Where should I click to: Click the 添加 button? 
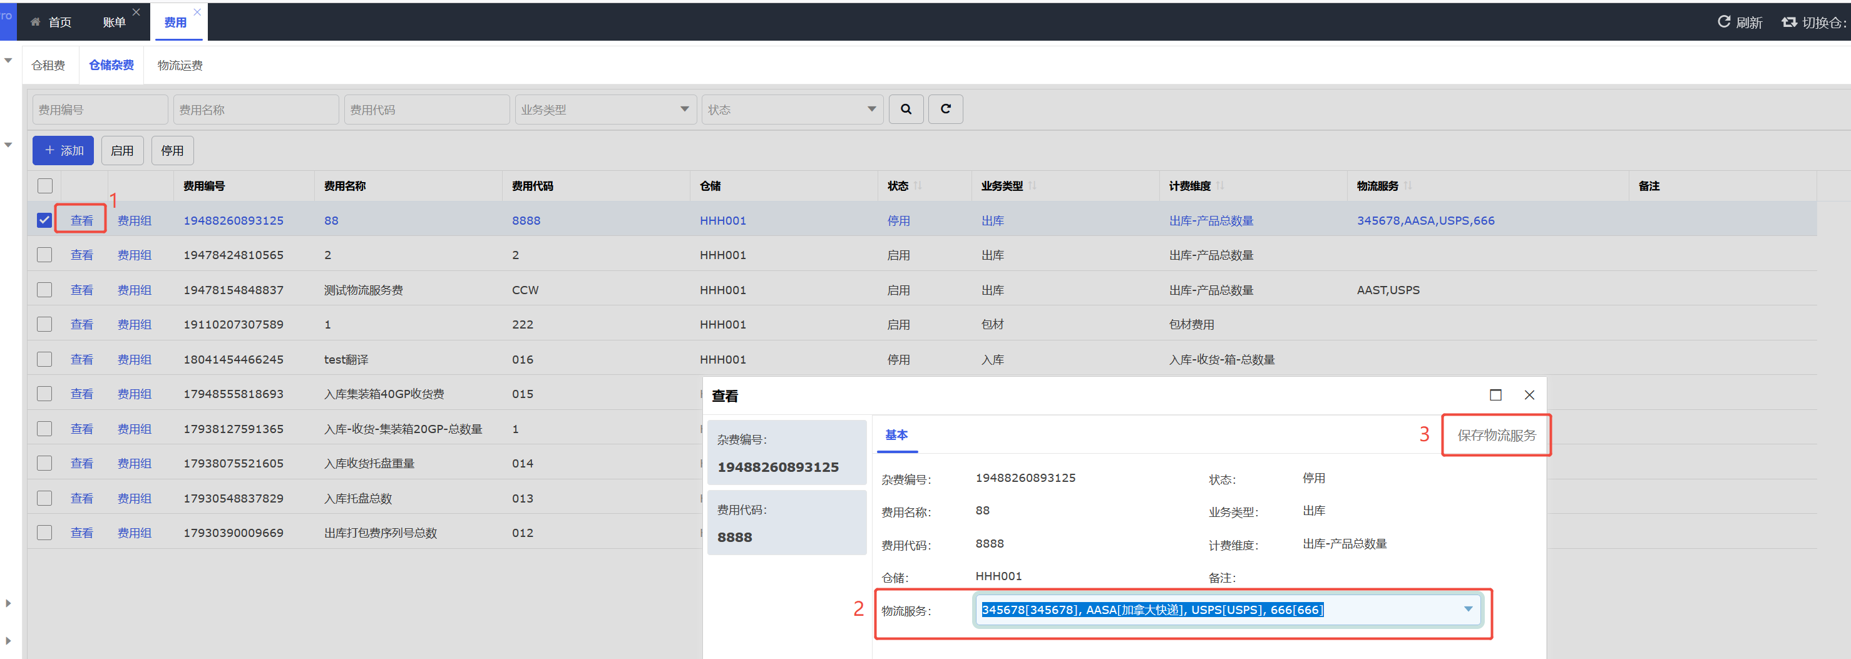63,151
